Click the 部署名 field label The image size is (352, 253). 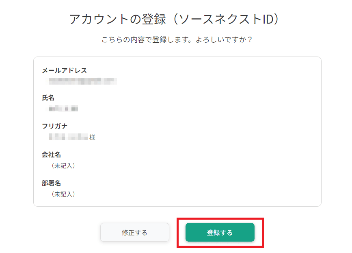52,183
